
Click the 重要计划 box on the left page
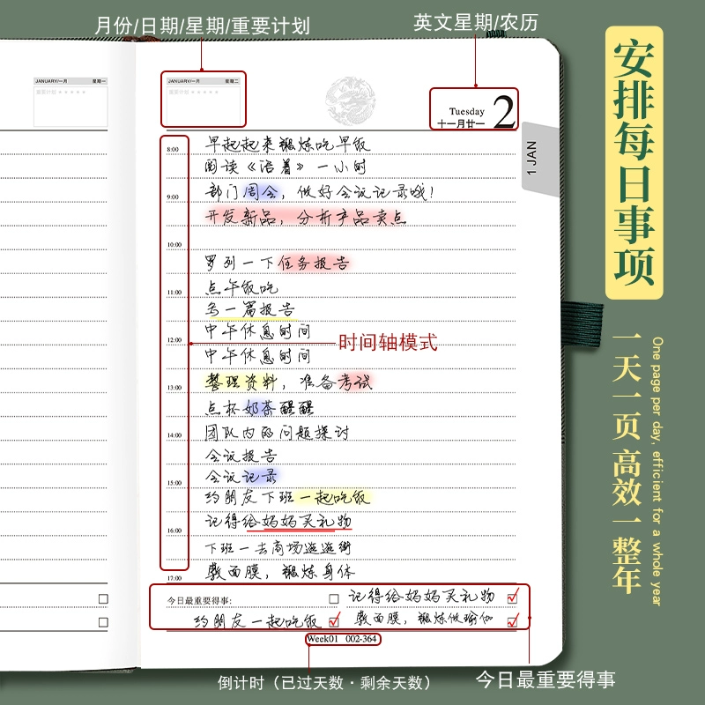(70, 106)
